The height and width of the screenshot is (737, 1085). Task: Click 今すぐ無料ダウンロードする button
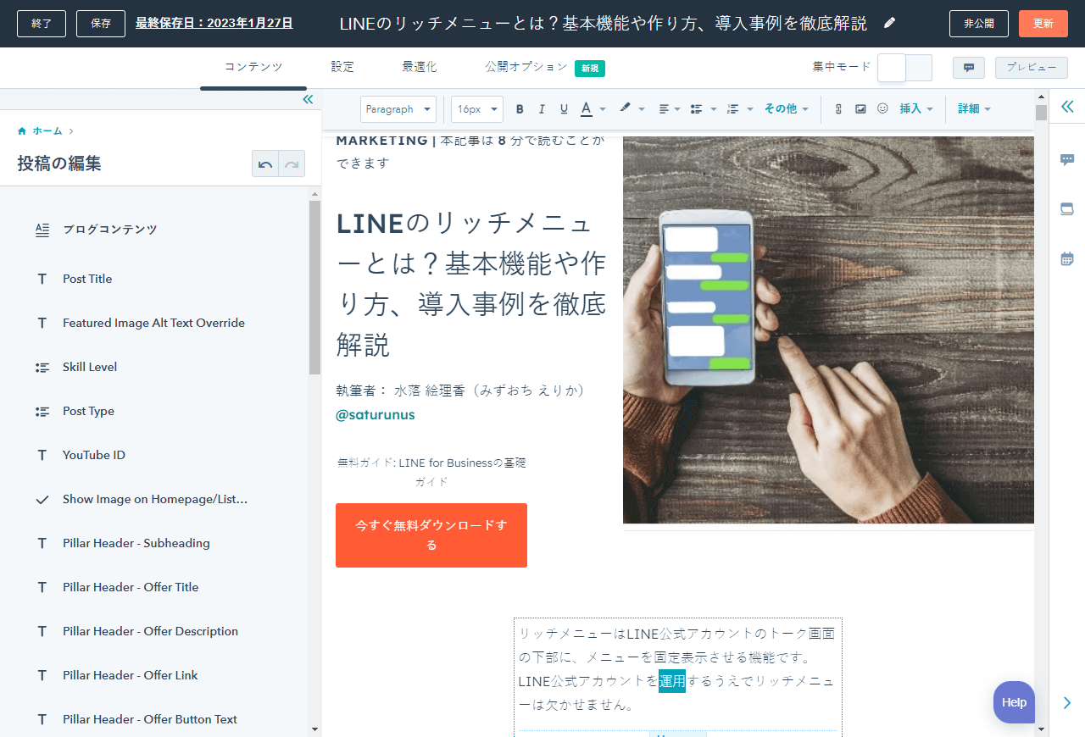click(431, 535)
